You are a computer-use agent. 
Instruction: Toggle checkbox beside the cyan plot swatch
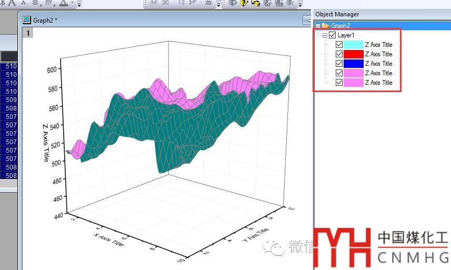pos(339,45)
